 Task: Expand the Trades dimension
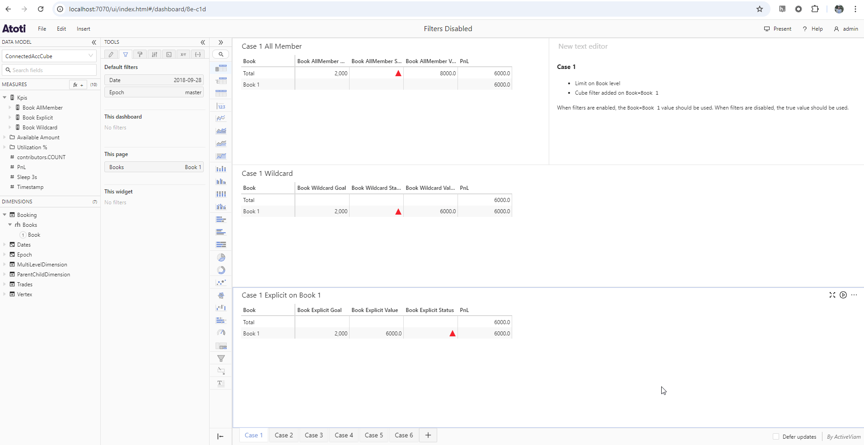(x=5, y=284)
